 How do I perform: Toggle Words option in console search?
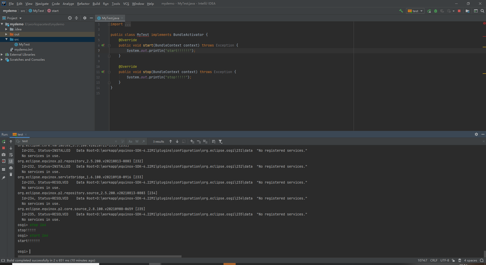[x=137, y=141]
